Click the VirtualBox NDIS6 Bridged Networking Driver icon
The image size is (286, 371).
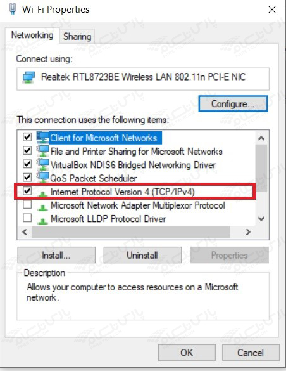(43, 164)
